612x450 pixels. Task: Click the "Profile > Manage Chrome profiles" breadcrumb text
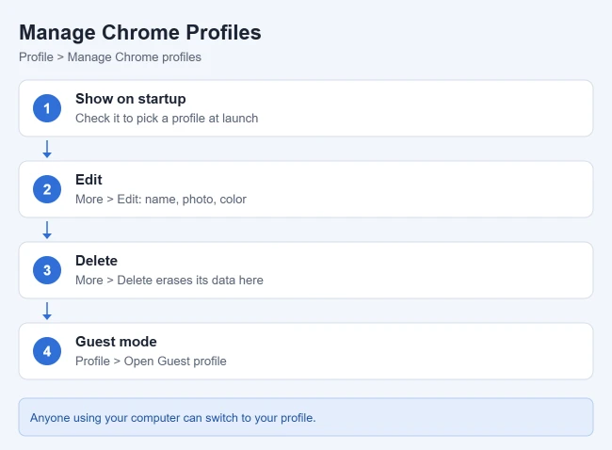coord(110,57)
